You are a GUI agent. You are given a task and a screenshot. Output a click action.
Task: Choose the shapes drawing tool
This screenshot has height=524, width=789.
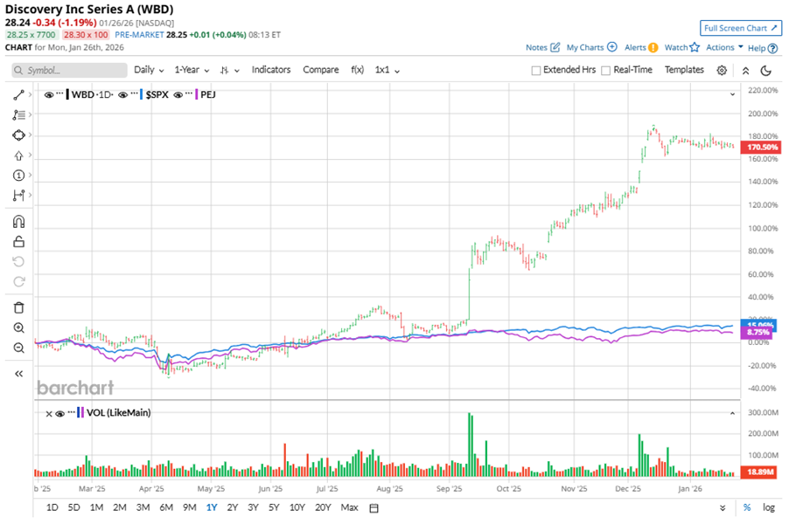click(18, 135)
